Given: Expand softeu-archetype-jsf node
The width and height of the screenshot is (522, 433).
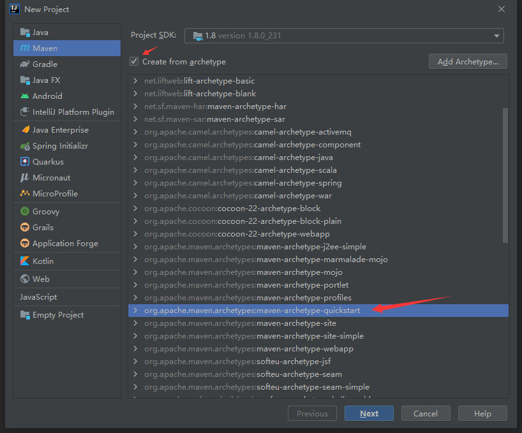Looking at the screenshot, I should tap(135, 361).
